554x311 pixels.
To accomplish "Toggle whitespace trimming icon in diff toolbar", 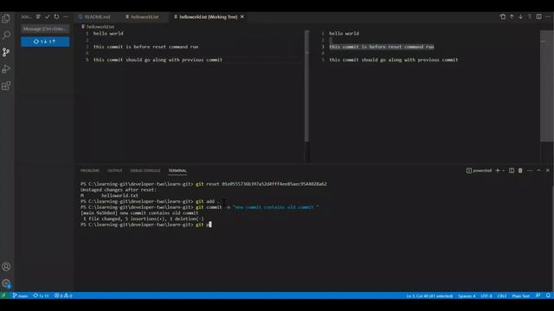I will tap(530, 16).
